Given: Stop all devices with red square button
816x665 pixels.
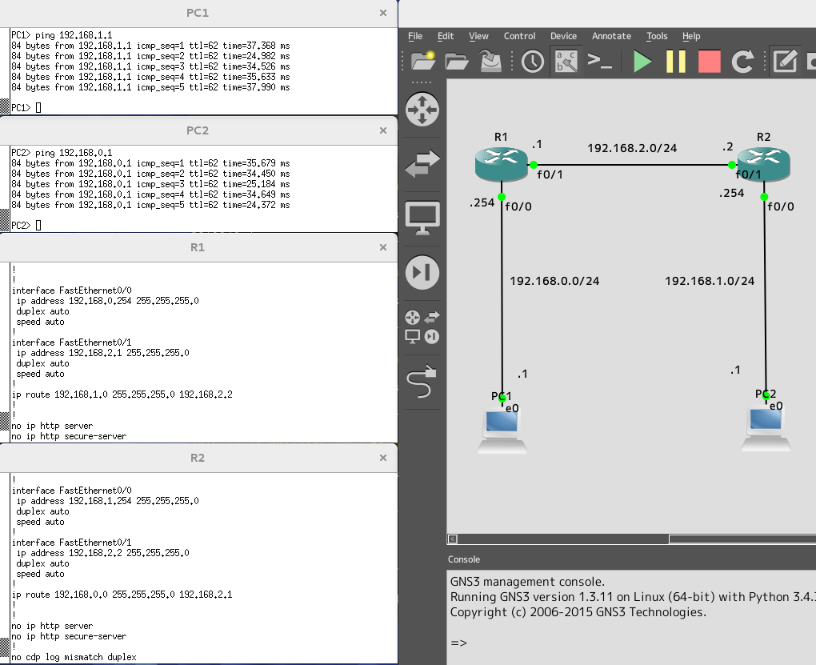Looking at the screenshot, I should [709, 62].
